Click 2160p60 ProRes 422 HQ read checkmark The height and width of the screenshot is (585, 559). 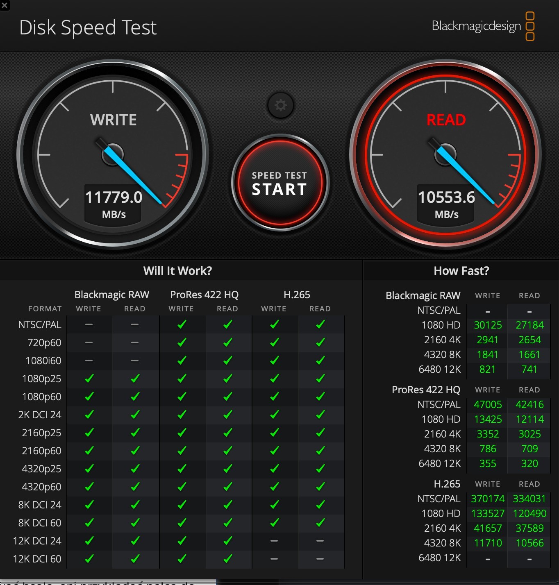[x=227, y=451]
